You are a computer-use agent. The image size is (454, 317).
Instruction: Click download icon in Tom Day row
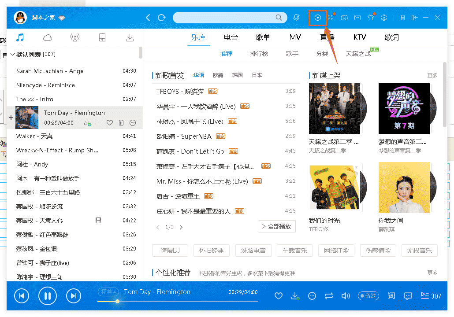coord(87,123)
